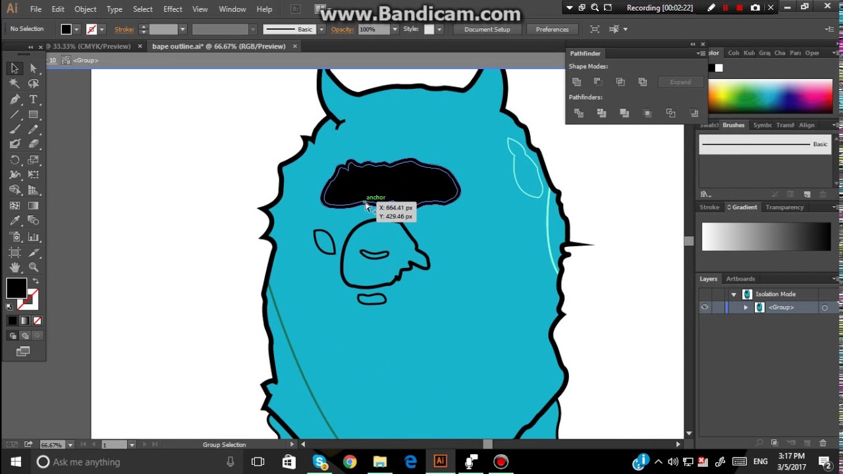This screenshot has width=843, height=474.
Task: Click Exclude shape mode in Pathfinder
Action: (643, 82)
